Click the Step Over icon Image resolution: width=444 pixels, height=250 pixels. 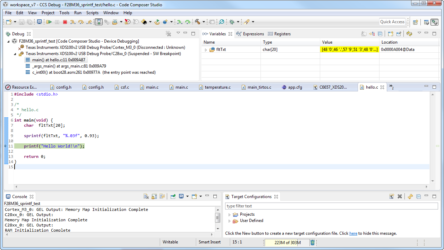pyautogui.click(x=80, y=22)
